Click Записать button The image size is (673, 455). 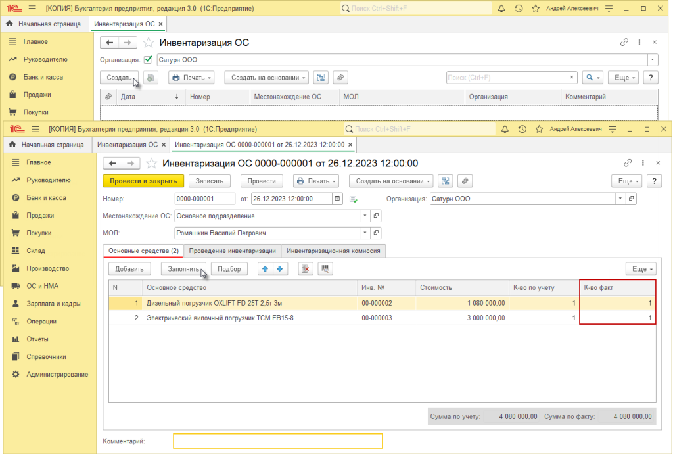(210, 181)
